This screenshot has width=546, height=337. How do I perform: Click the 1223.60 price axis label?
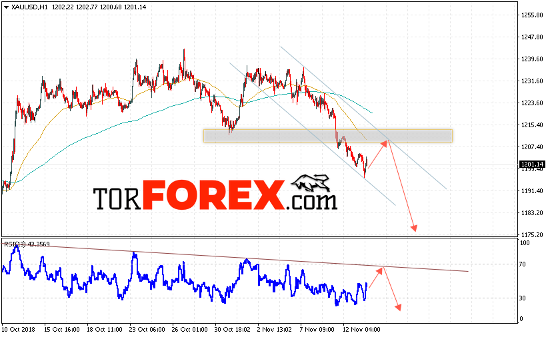coord(532,103)
